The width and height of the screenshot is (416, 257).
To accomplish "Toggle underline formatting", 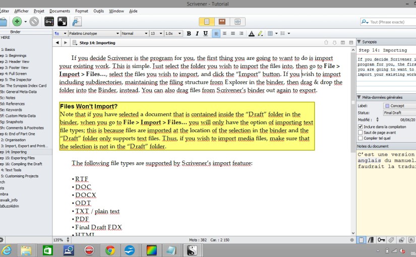I will [x=205, y=33].
